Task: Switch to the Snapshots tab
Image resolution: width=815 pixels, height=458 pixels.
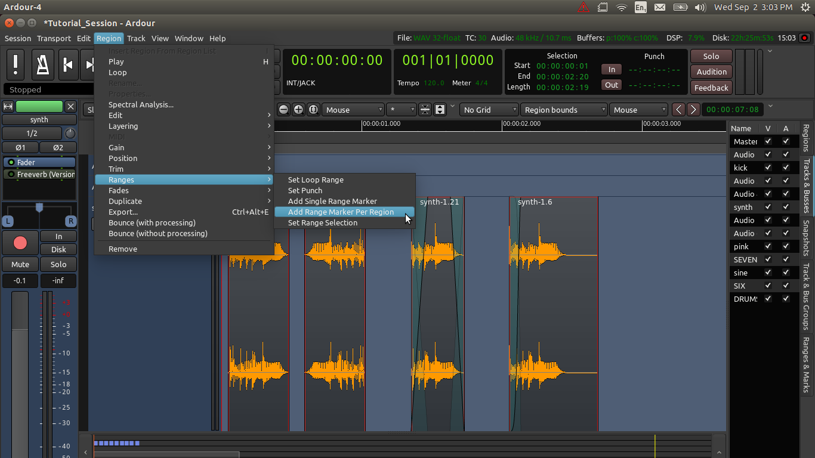Action: 806,238
